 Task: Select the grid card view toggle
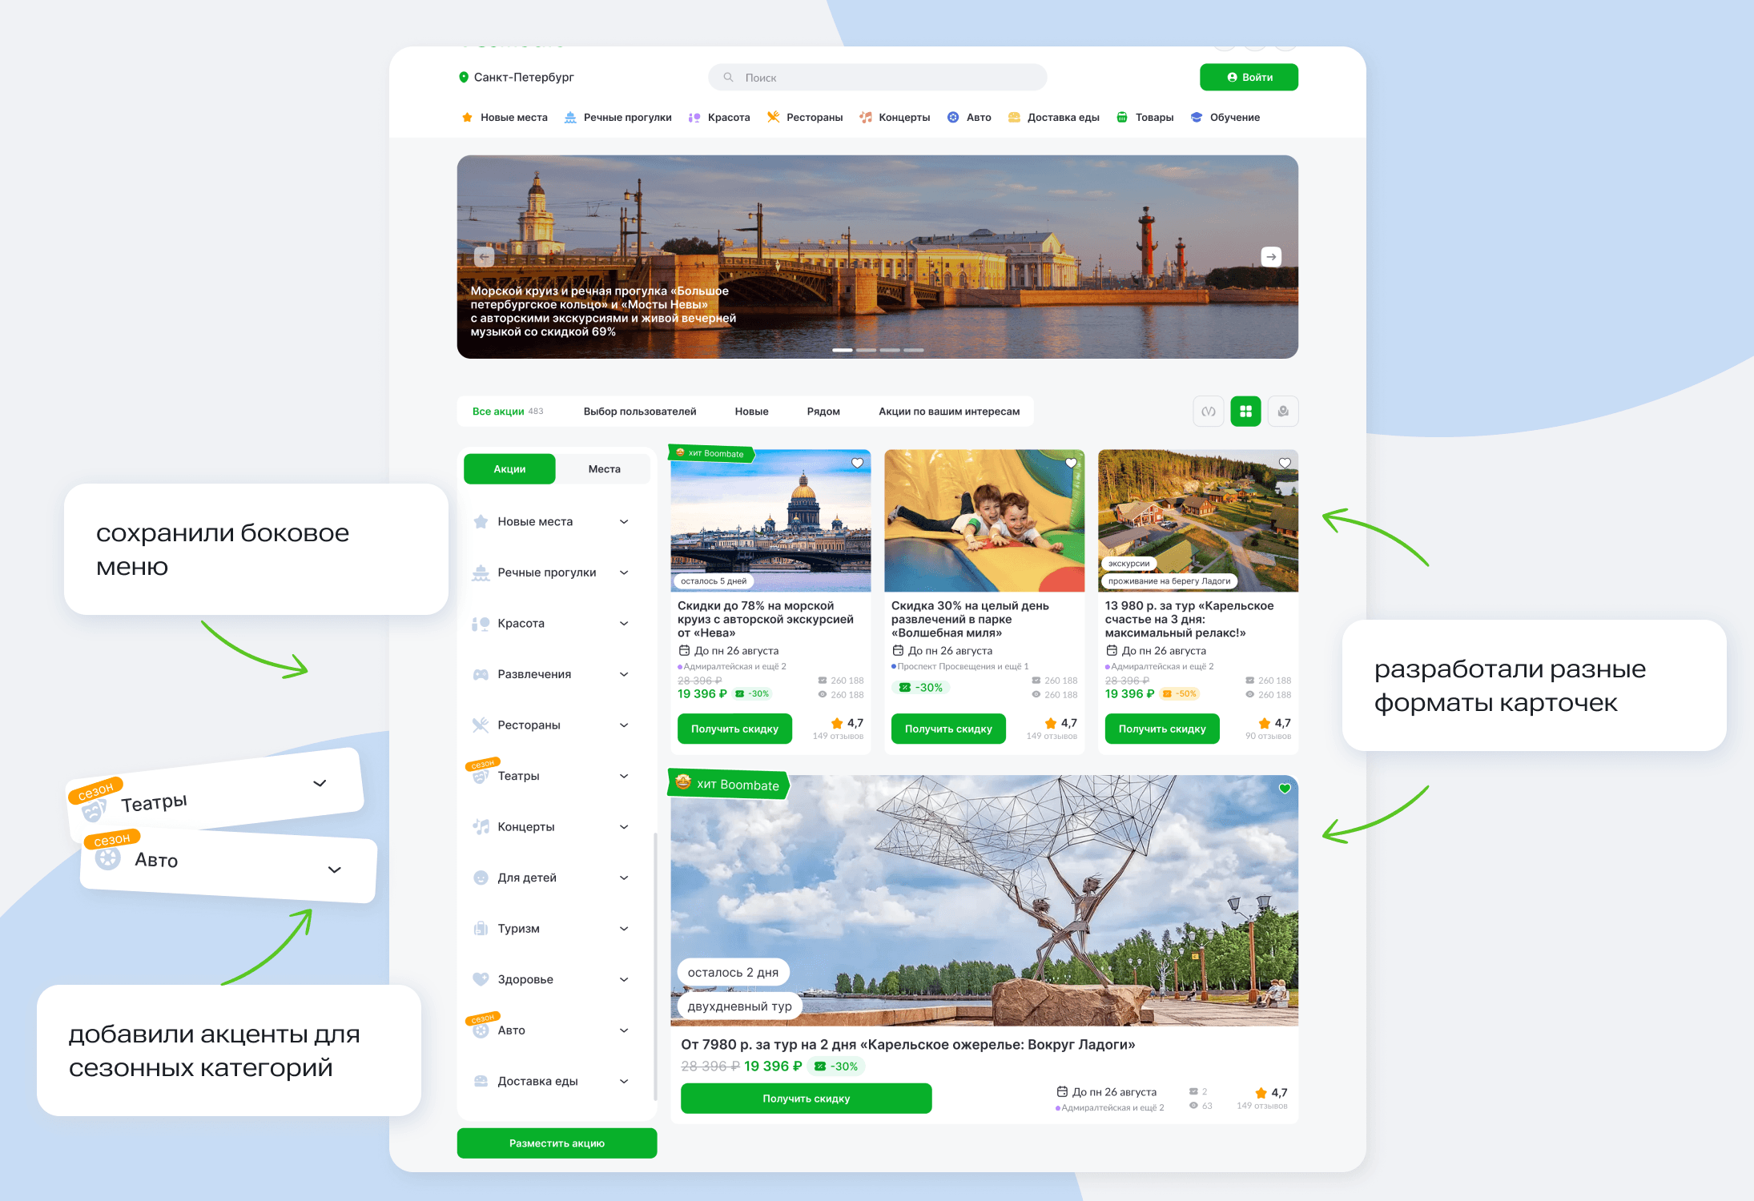pyautogui.click(x=1245, y=412)
